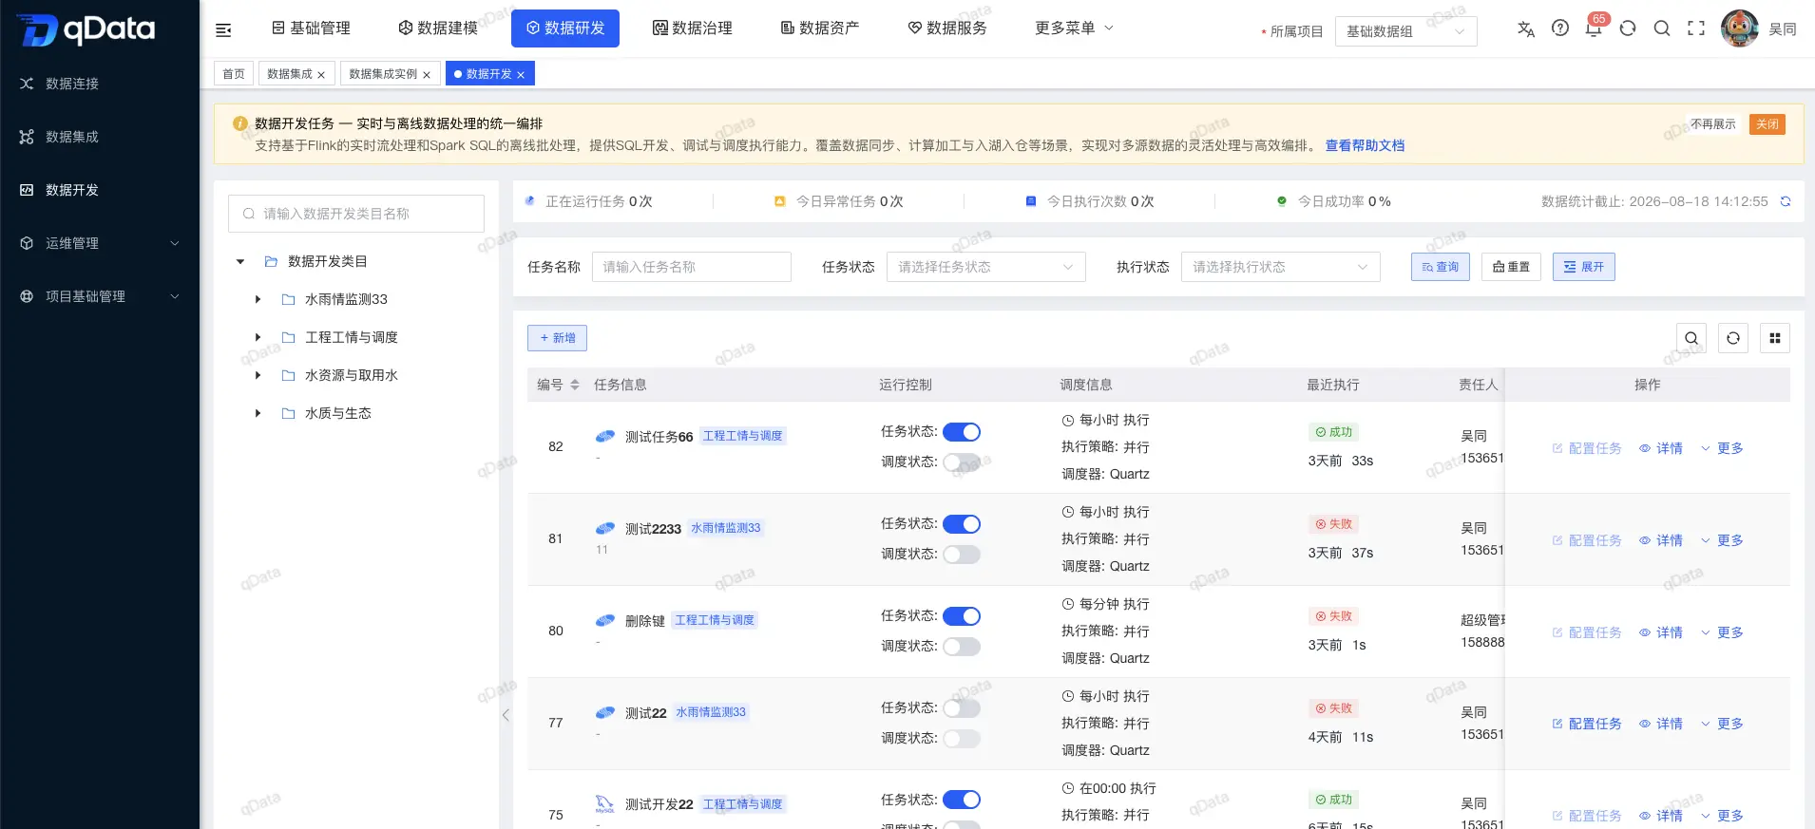Click the table search magnifier icon

coord(1691,338)
